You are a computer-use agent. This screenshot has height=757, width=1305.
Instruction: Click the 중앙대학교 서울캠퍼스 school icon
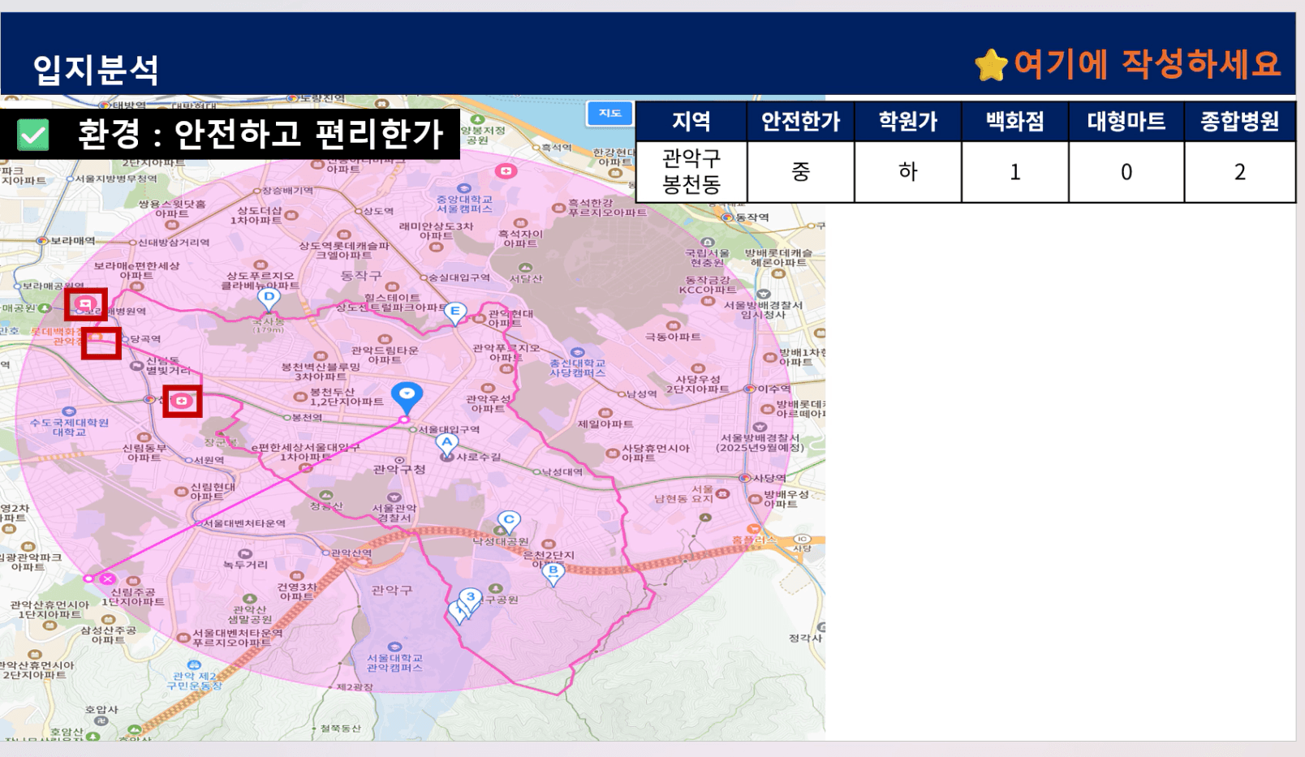coord(464,188)
